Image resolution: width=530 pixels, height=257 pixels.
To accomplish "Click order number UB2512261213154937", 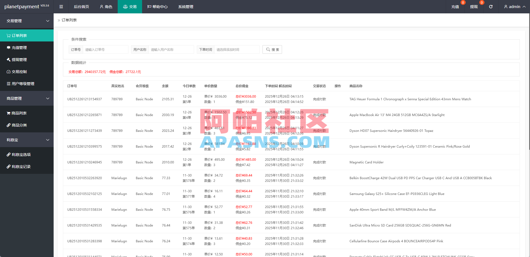I will tap(84, 99).
